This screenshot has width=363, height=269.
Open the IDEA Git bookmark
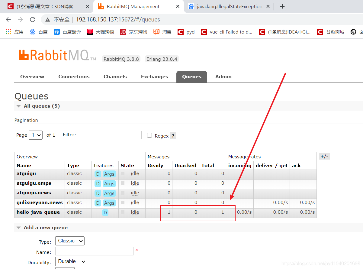[x=285, y=32]
